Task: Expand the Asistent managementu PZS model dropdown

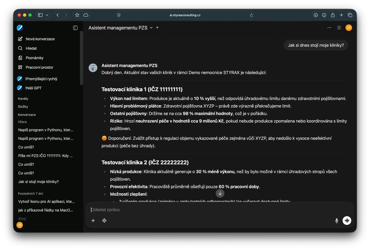Action: (151, 28)
